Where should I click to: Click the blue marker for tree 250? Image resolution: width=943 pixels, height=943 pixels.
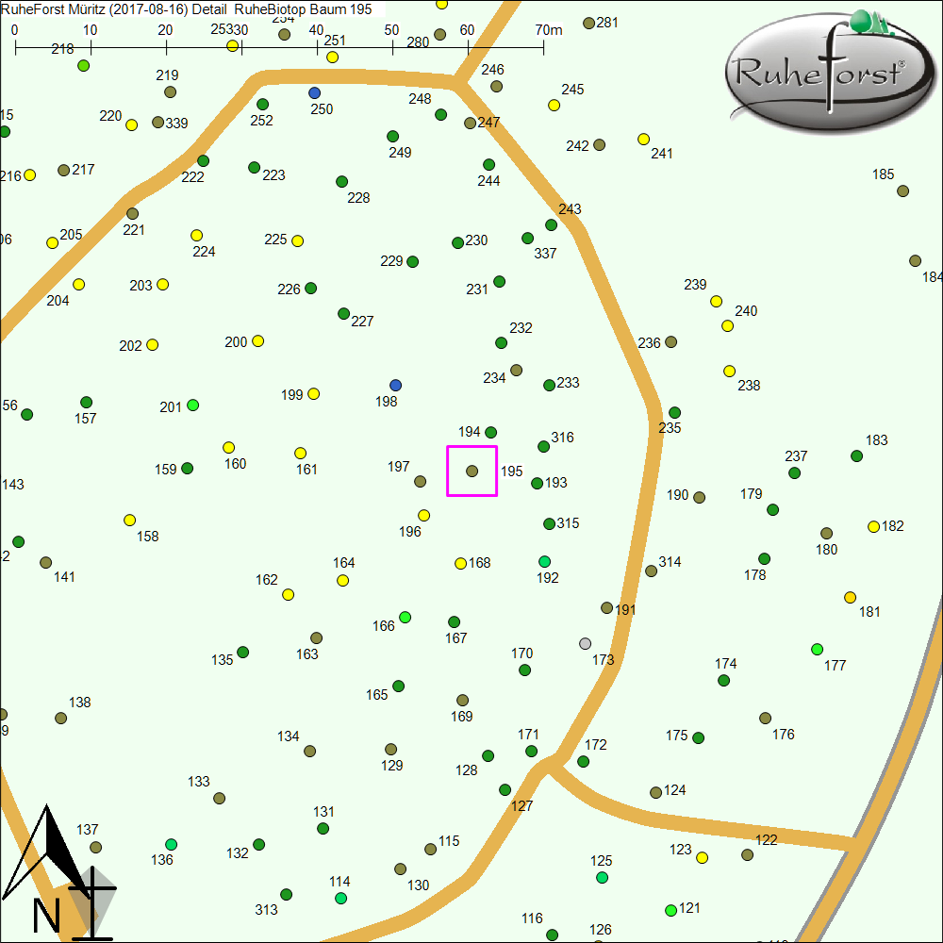point(315,92)
